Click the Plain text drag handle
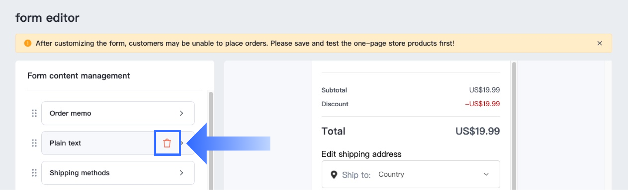This screenshot has height=190, width=628. click(34, 143)
